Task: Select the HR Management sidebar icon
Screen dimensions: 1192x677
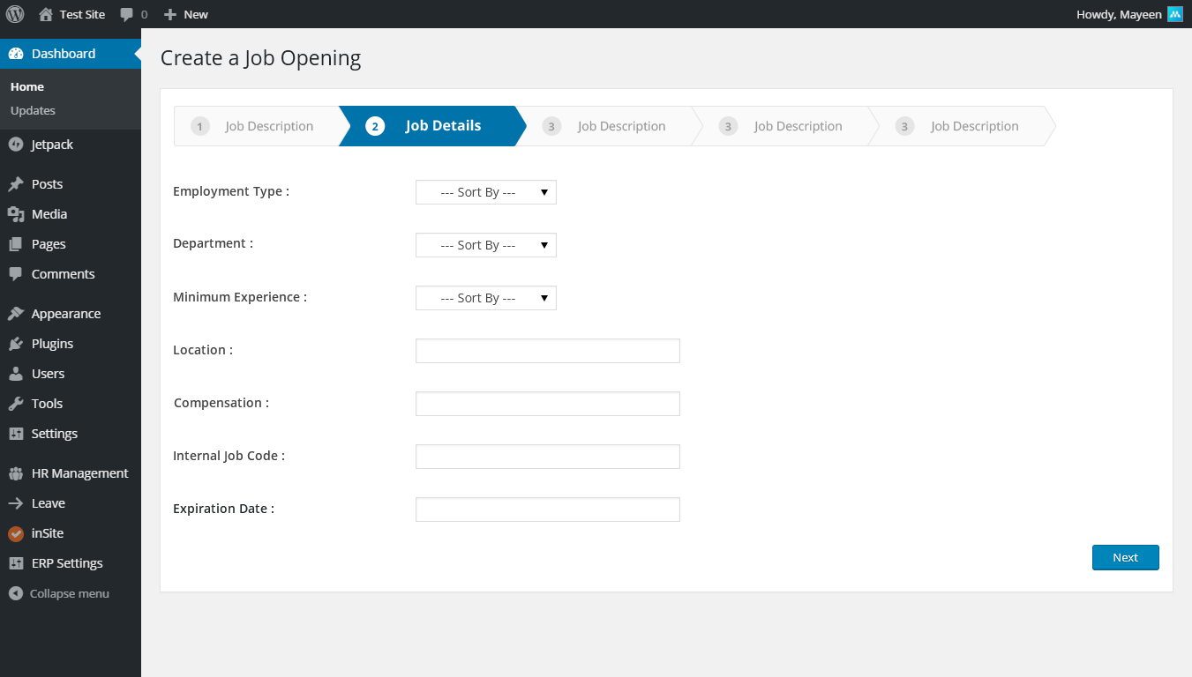Action: pyautogui.click(x=15, y=472)
